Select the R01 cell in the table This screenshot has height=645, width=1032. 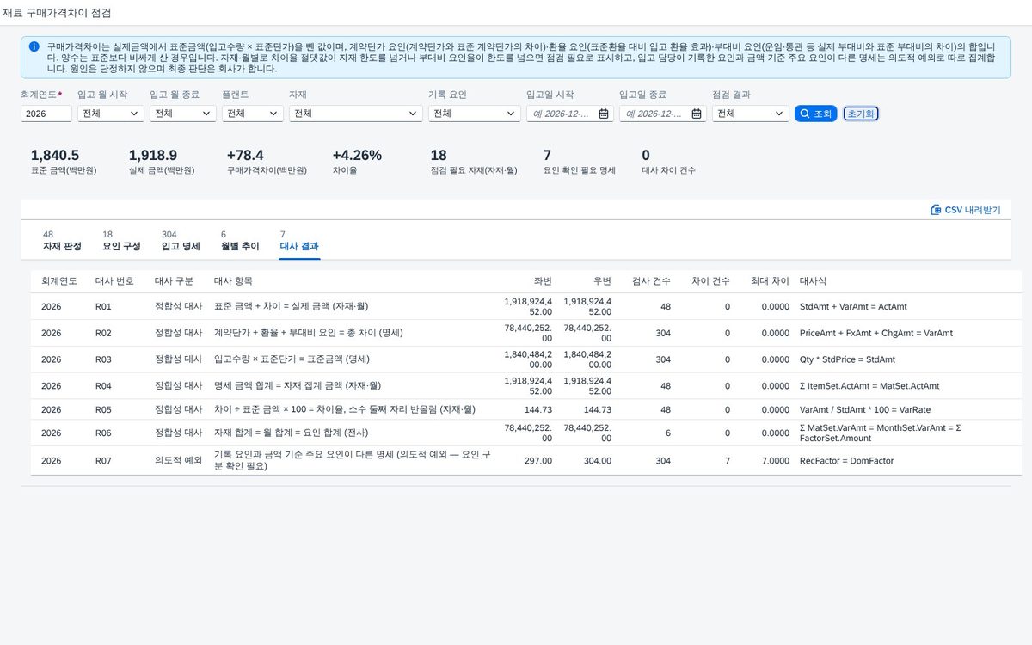(x=104, y=306)
